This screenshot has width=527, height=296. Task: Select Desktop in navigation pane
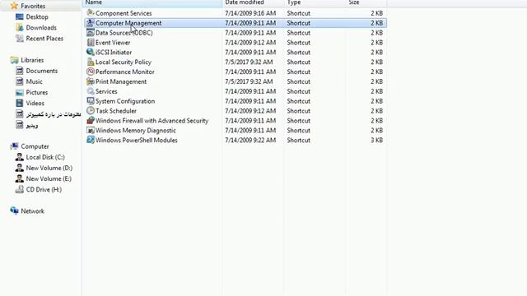(x=37, y=16)
